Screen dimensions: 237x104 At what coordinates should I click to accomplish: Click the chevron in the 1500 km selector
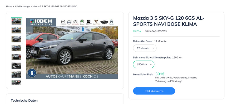[151, 65]
